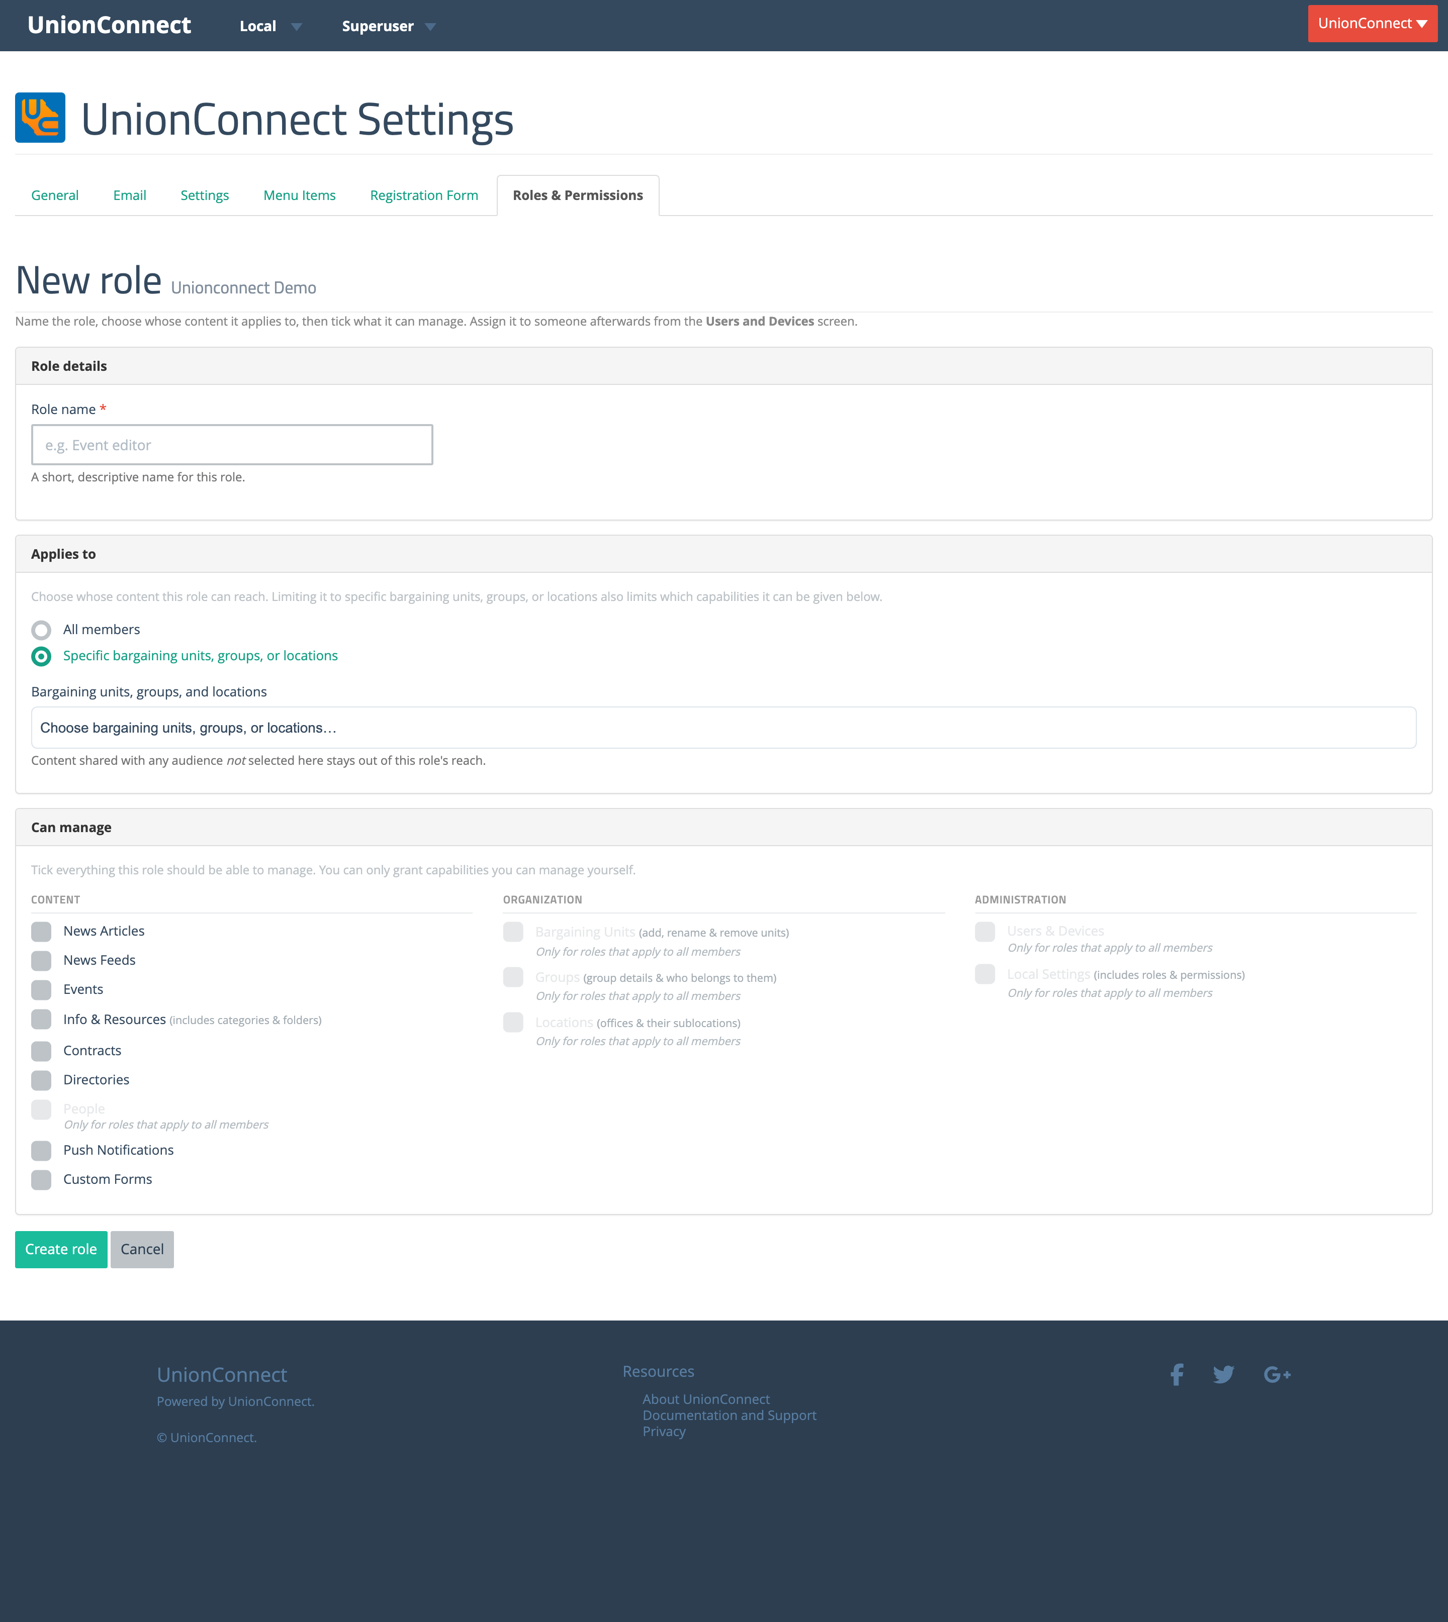Screen dimensions: 1448x1622
Task: Click the Cancel button
Action: pyautogui.click(x=142, y=1250)
